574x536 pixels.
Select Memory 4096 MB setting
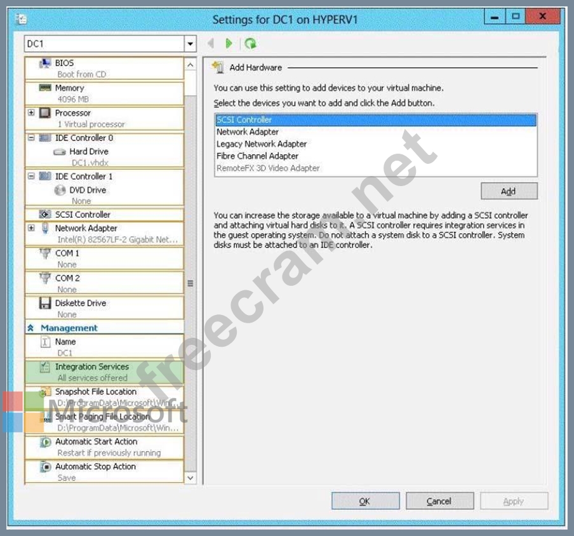click(104, 93)
